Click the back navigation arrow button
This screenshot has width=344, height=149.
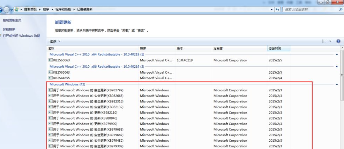click(1, 10)
